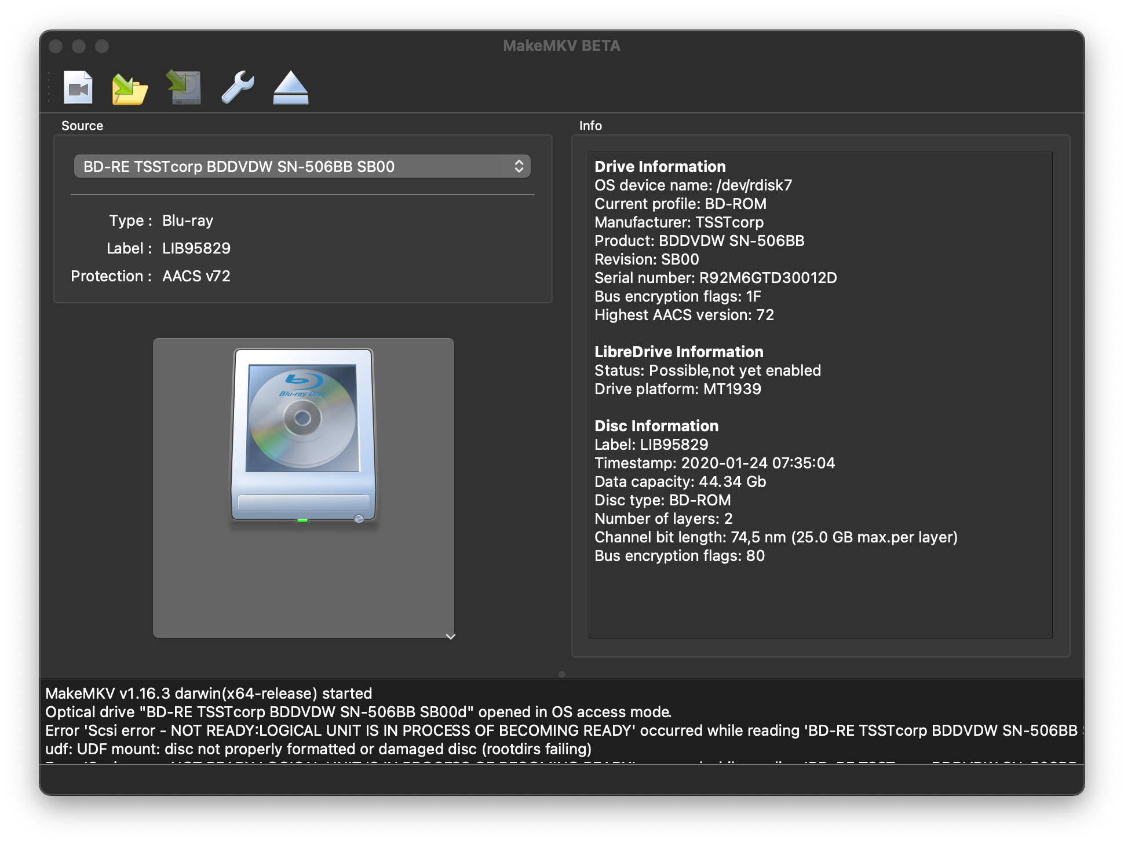Click the Serial number line in Info
Screen dimensions: 1124x844
[x=715, y=278]
